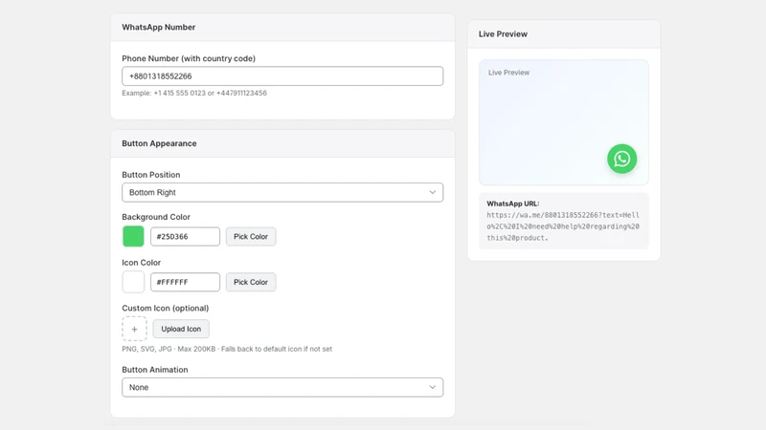Click the green WhatsApp preview button
This screenshot has height=430, width=766.
point(621,159)
